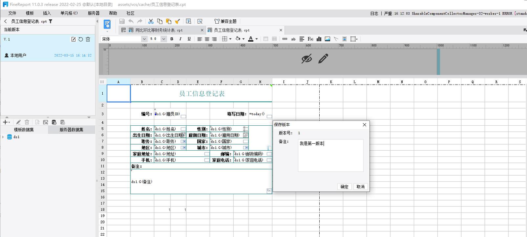Restore version V.1 with revert icon
Image resolution: width=527 pixels, height=237 pixels.
click(x=80, y=39)
